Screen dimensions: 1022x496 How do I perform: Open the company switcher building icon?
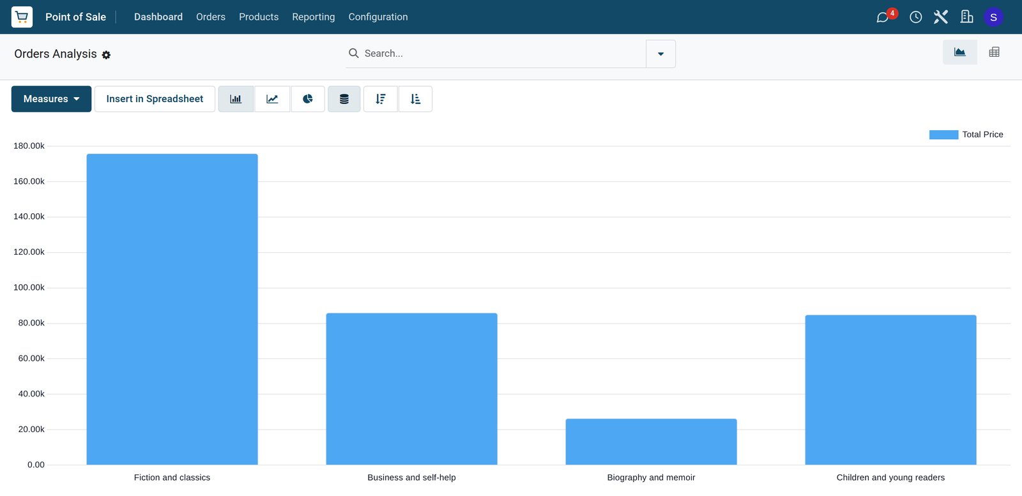(x=966, y=17)
